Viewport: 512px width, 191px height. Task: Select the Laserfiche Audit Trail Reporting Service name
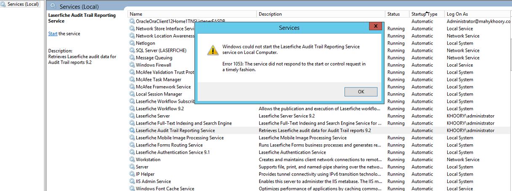tap(175, 130)
